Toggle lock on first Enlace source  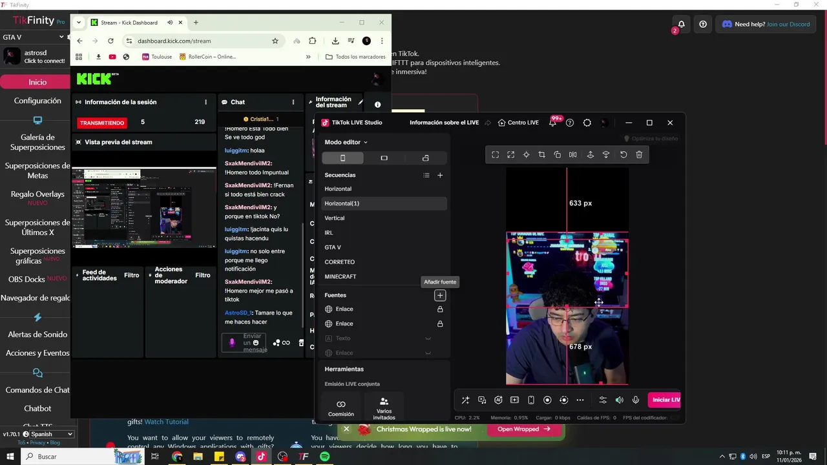click(x=440, y=309)
